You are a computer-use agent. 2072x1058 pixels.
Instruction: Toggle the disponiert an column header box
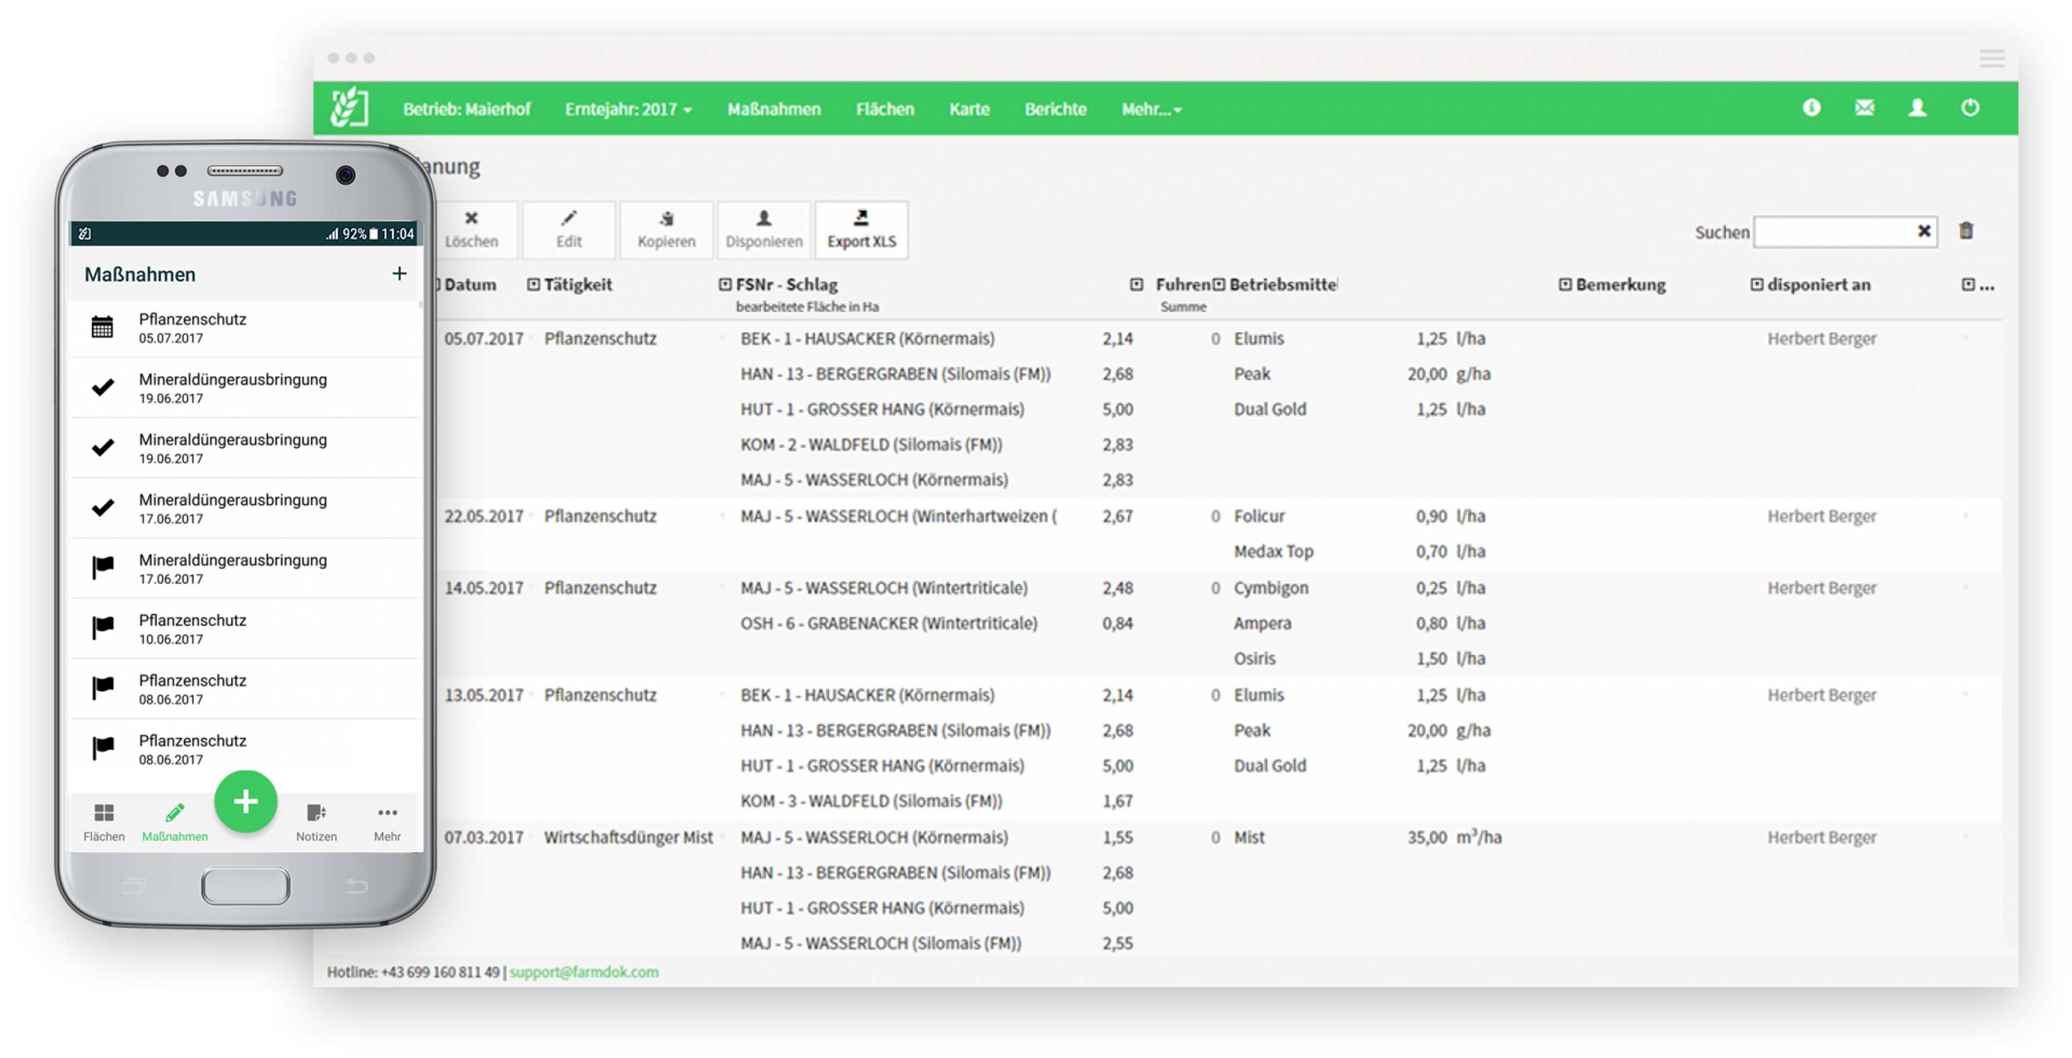1757,285
